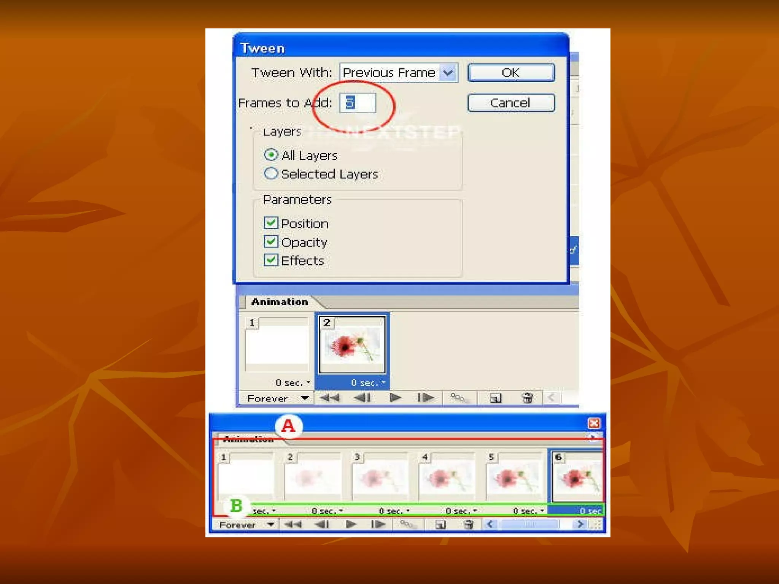Click OK in the Tween dialog
Screen dimensions: 779x584
pos(511,73)
